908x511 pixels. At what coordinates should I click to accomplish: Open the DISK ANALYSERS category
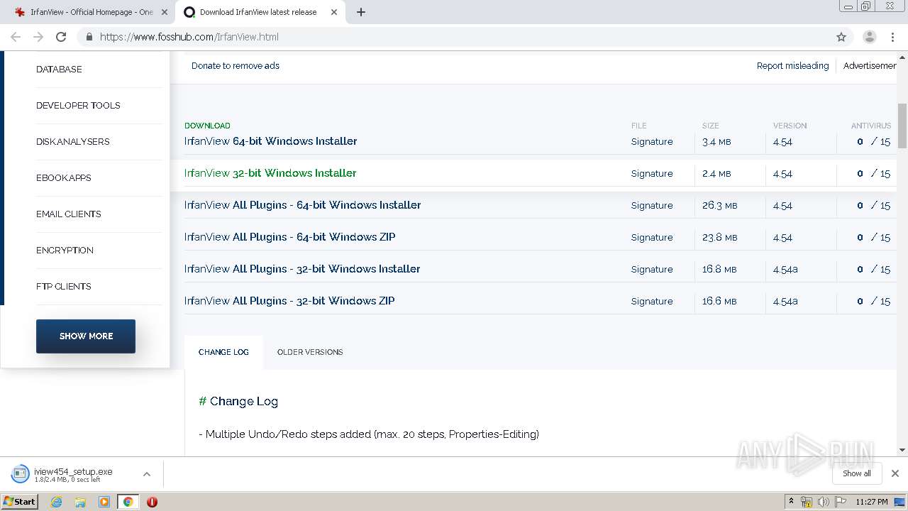[x=73, y=142]
